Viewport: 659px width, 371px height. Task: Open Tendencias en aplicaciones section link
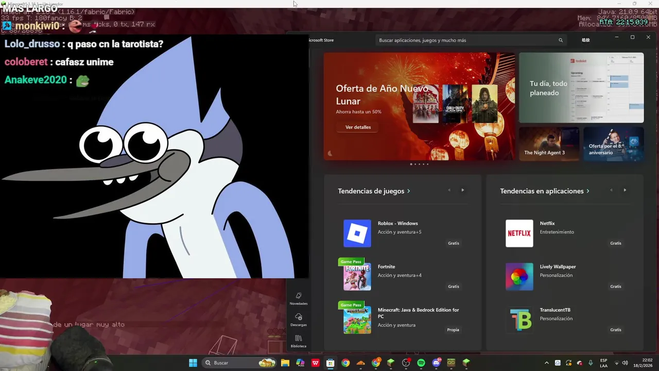click(545, 191)
